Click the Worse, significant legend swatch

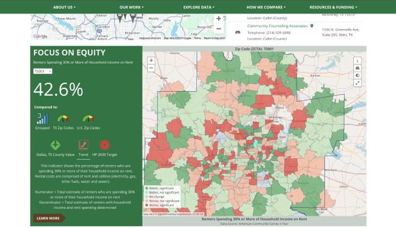coord(147,205)
